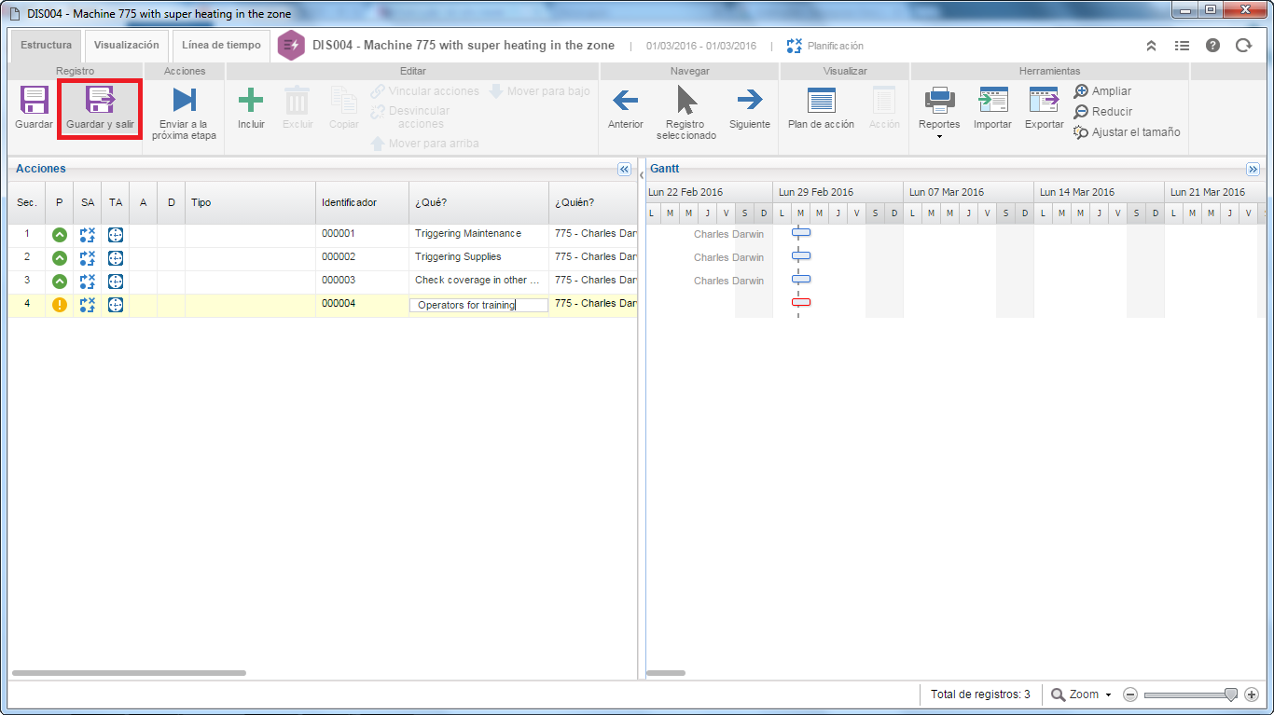Open identifier 000004 link

(339, 303)
